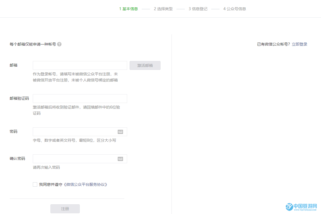Click the 确认密码 input field
The height and width of the screenshot is (214, 321).
tap(77, 158)
